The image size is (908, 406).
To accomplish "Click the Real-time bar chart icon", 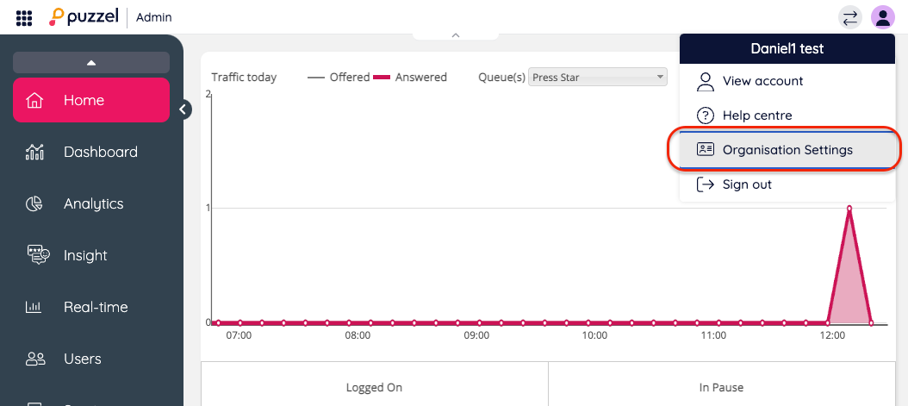I will tap(35, 307).
